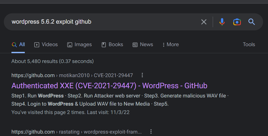Open the github.com motikan2010 CVE-2021-29447 URL breadcrumb
The height and width of the screenshot is (136, 268).
click(x=72, y=75)
